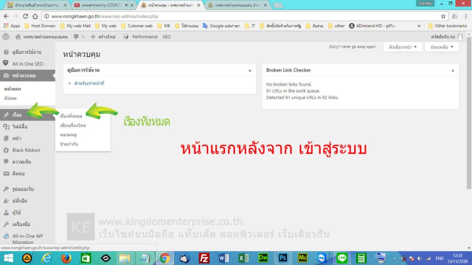Viewport: 472px width, 265px height.
Task: Open Appearance (รูปแบบเว็บ) in the sidebar
Action: pyautogui.click(x=20, y=189)
